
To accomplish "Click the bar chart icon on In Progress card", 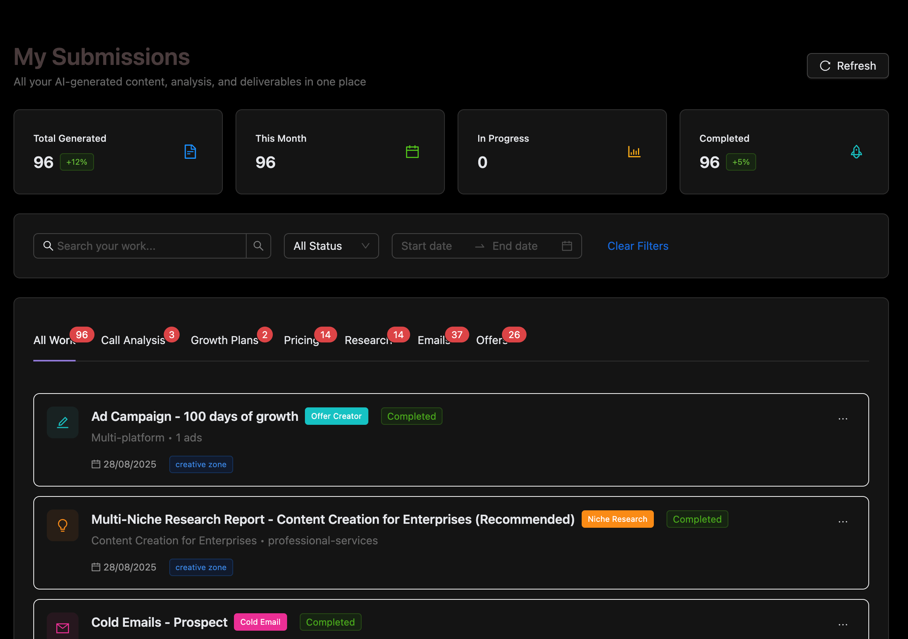I will click(634, 152).
